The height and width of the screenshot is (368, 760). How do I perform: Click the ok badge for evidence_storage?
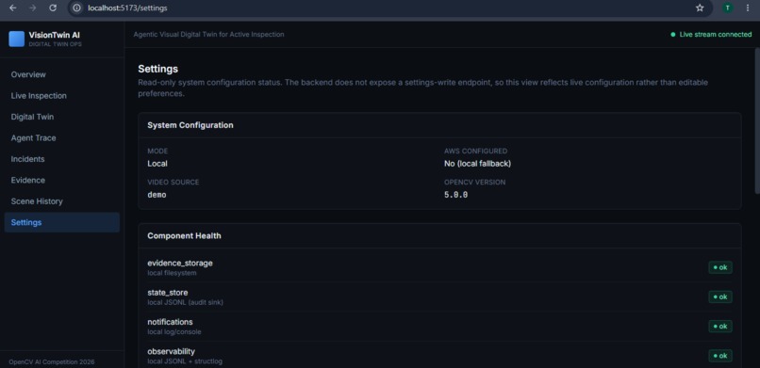[x=720, y=267]
